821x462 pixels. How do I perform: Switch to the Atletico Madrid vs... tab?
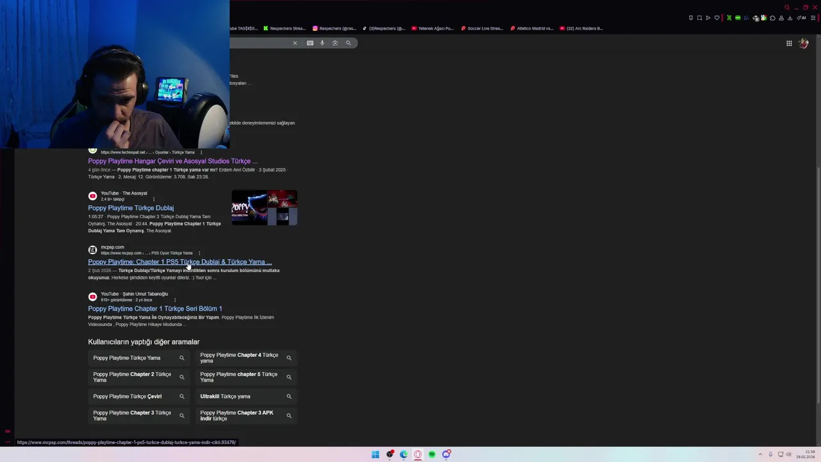(531, 28)
